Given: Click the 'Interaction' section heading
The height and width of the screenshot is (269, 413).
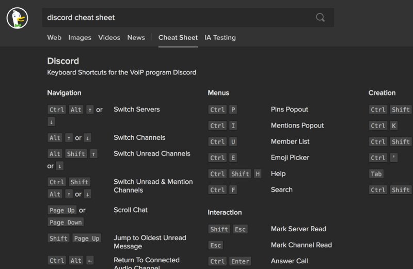Looking at the screenshot, I should 225,212.
